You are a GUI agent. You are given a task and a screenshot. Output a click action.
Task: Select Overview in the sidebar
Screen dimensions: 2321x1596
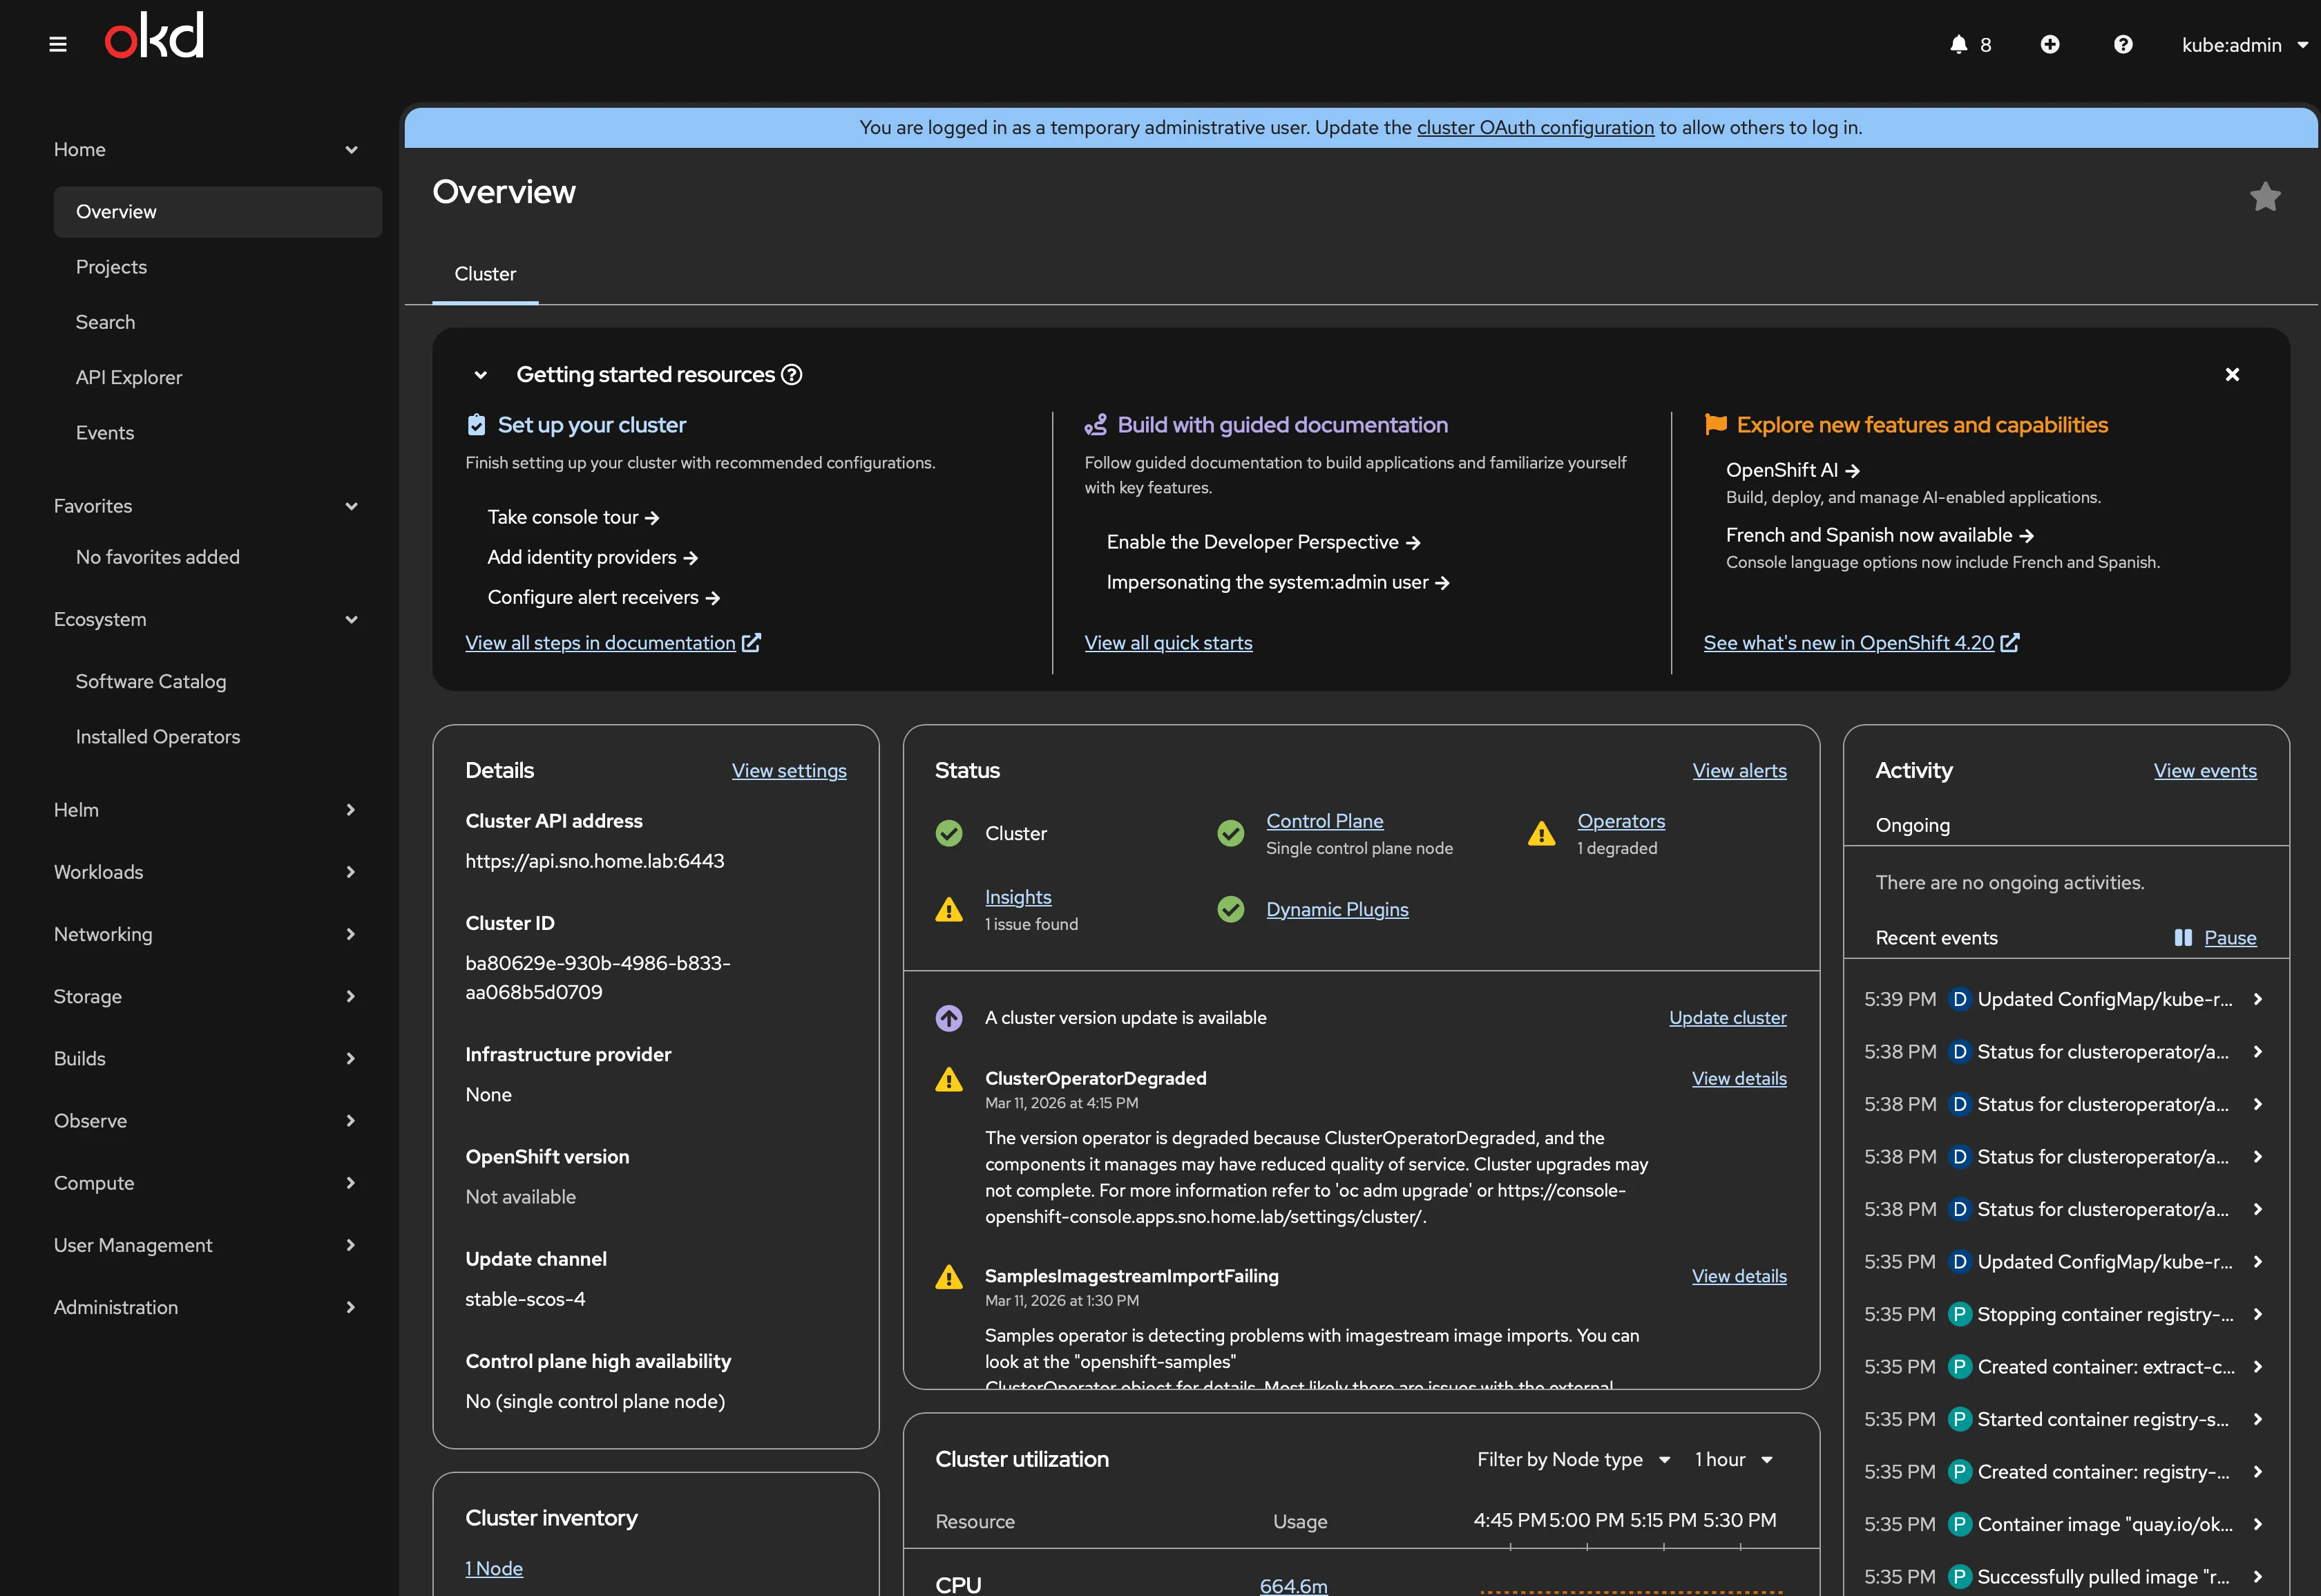click(218, 212)
